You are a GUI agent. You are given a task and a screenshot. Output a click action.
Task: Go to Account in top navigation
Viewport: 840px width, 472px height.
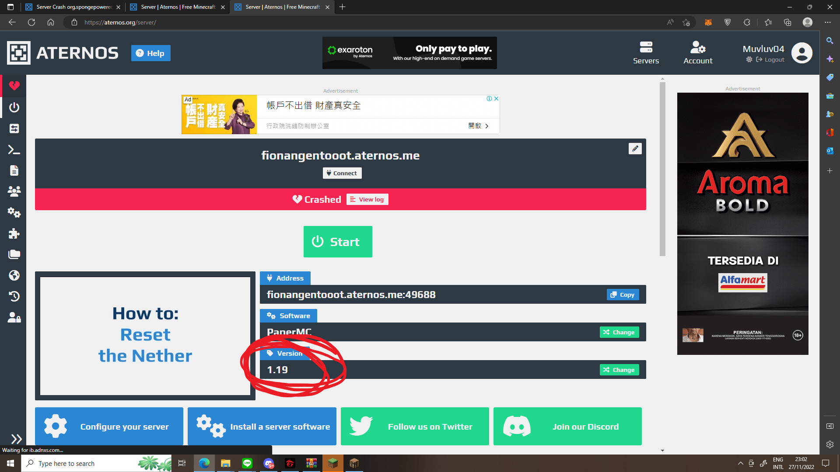point(698,52)
